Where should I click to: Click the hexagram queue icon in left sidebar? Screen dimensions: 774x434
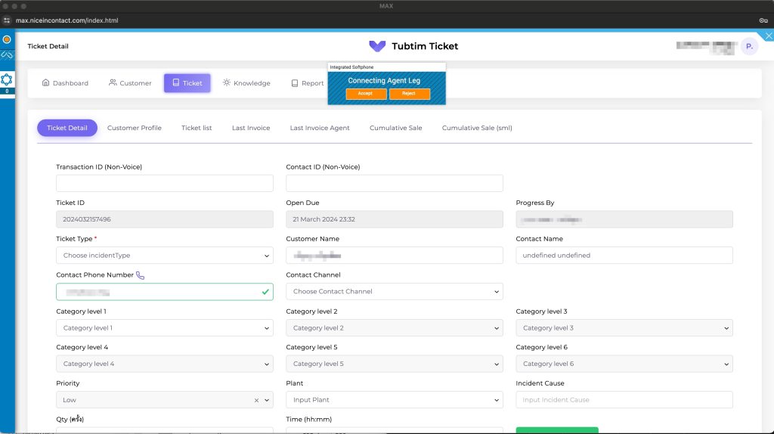click(7, 79)
